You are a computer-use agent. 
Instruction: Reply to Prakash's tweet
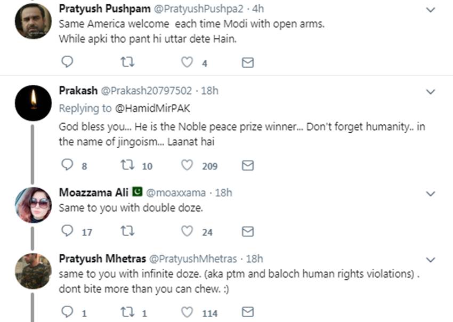point(67,166)
